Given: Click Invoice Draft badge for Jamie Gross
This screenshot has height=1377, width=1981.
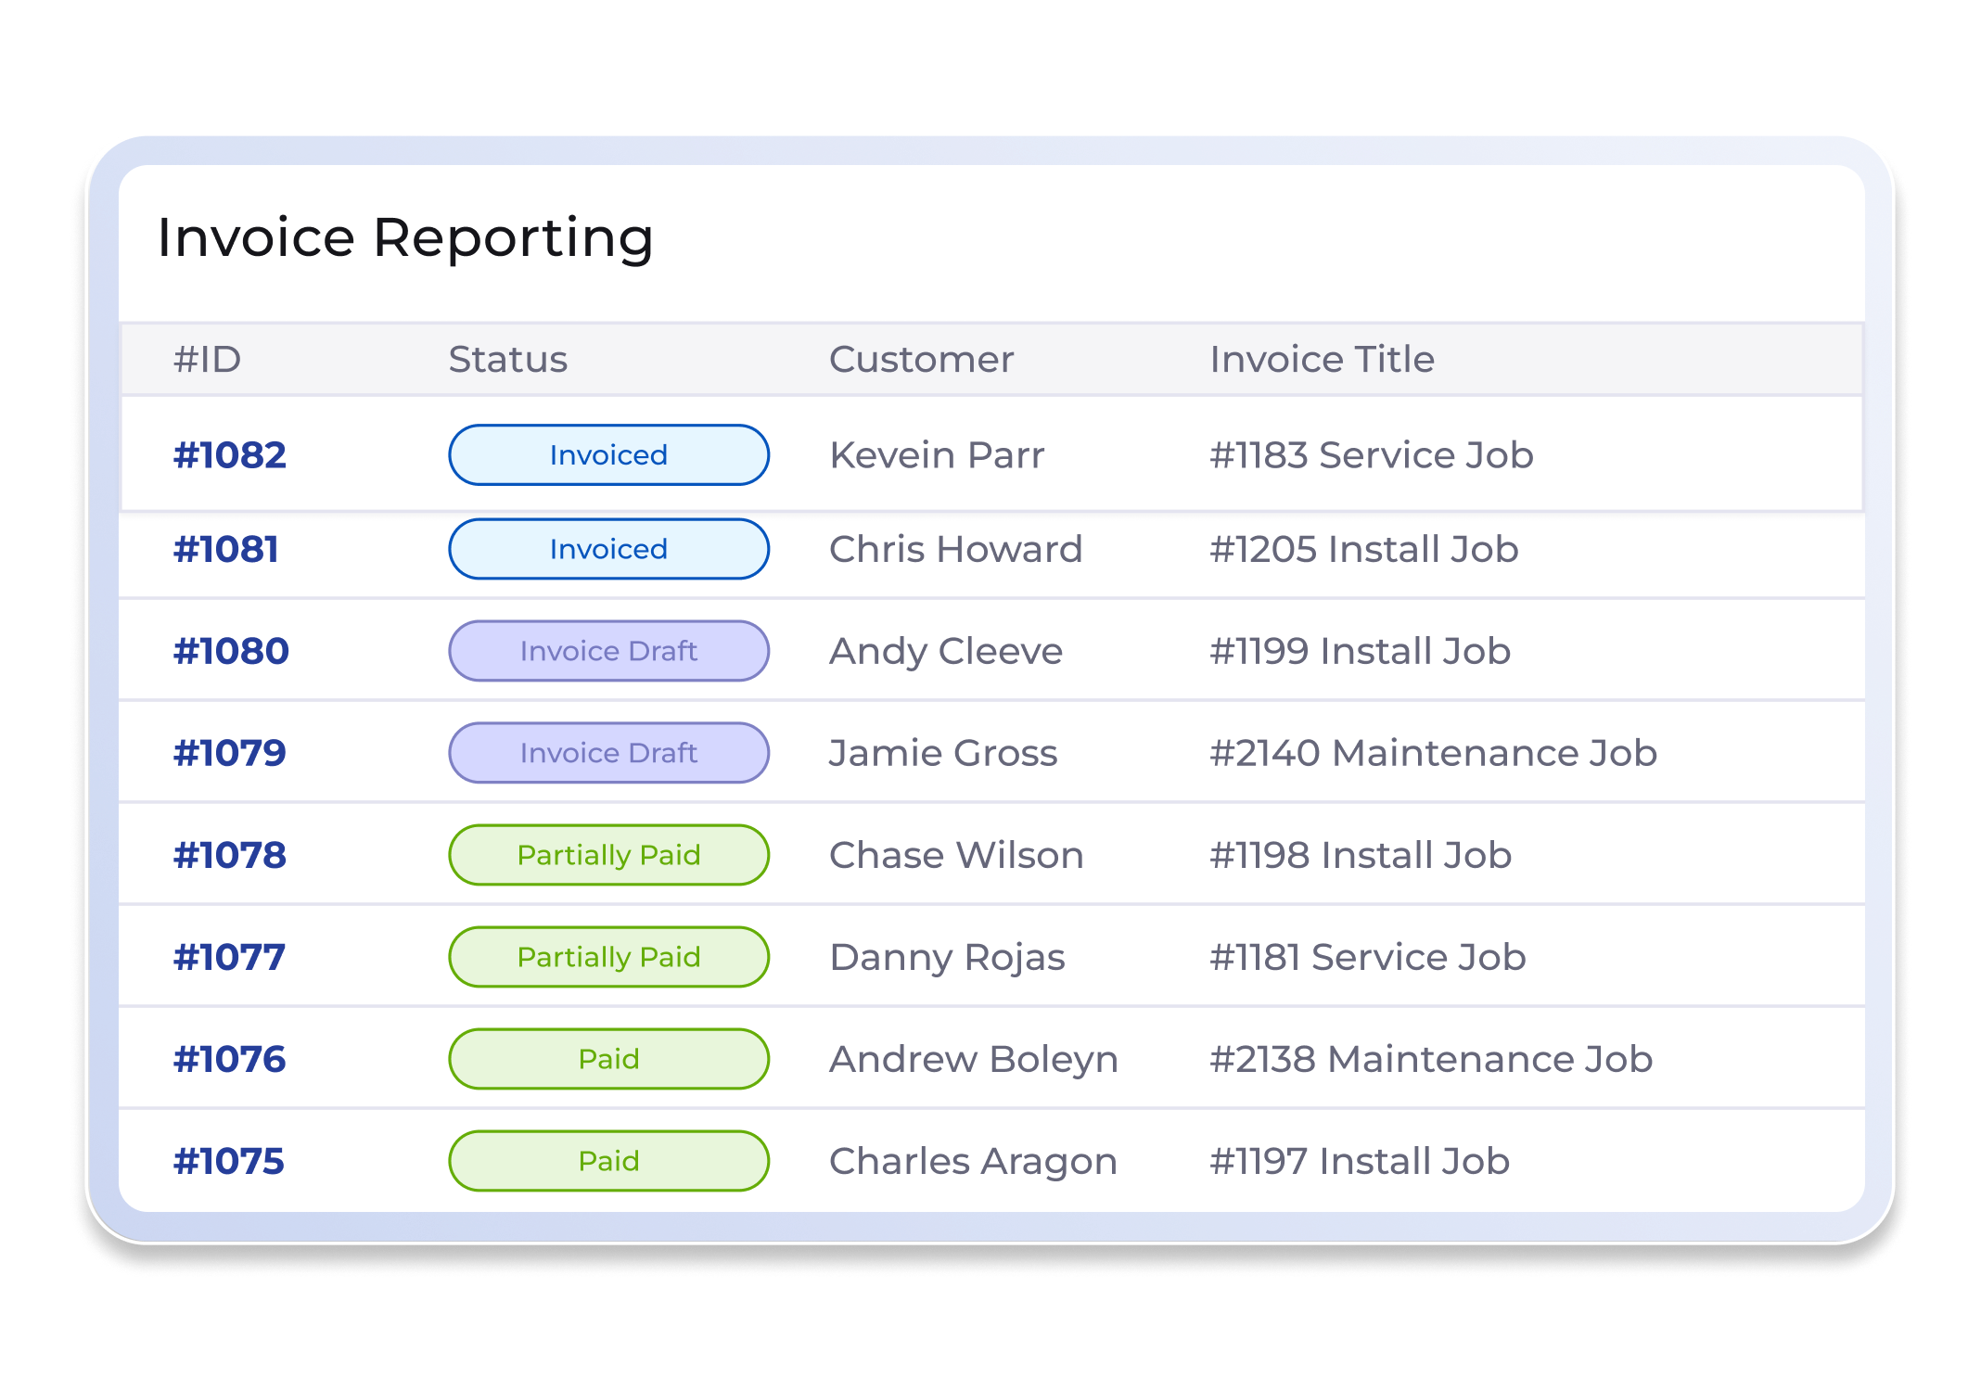Looking at the screenshot, I should coord(608,754).
